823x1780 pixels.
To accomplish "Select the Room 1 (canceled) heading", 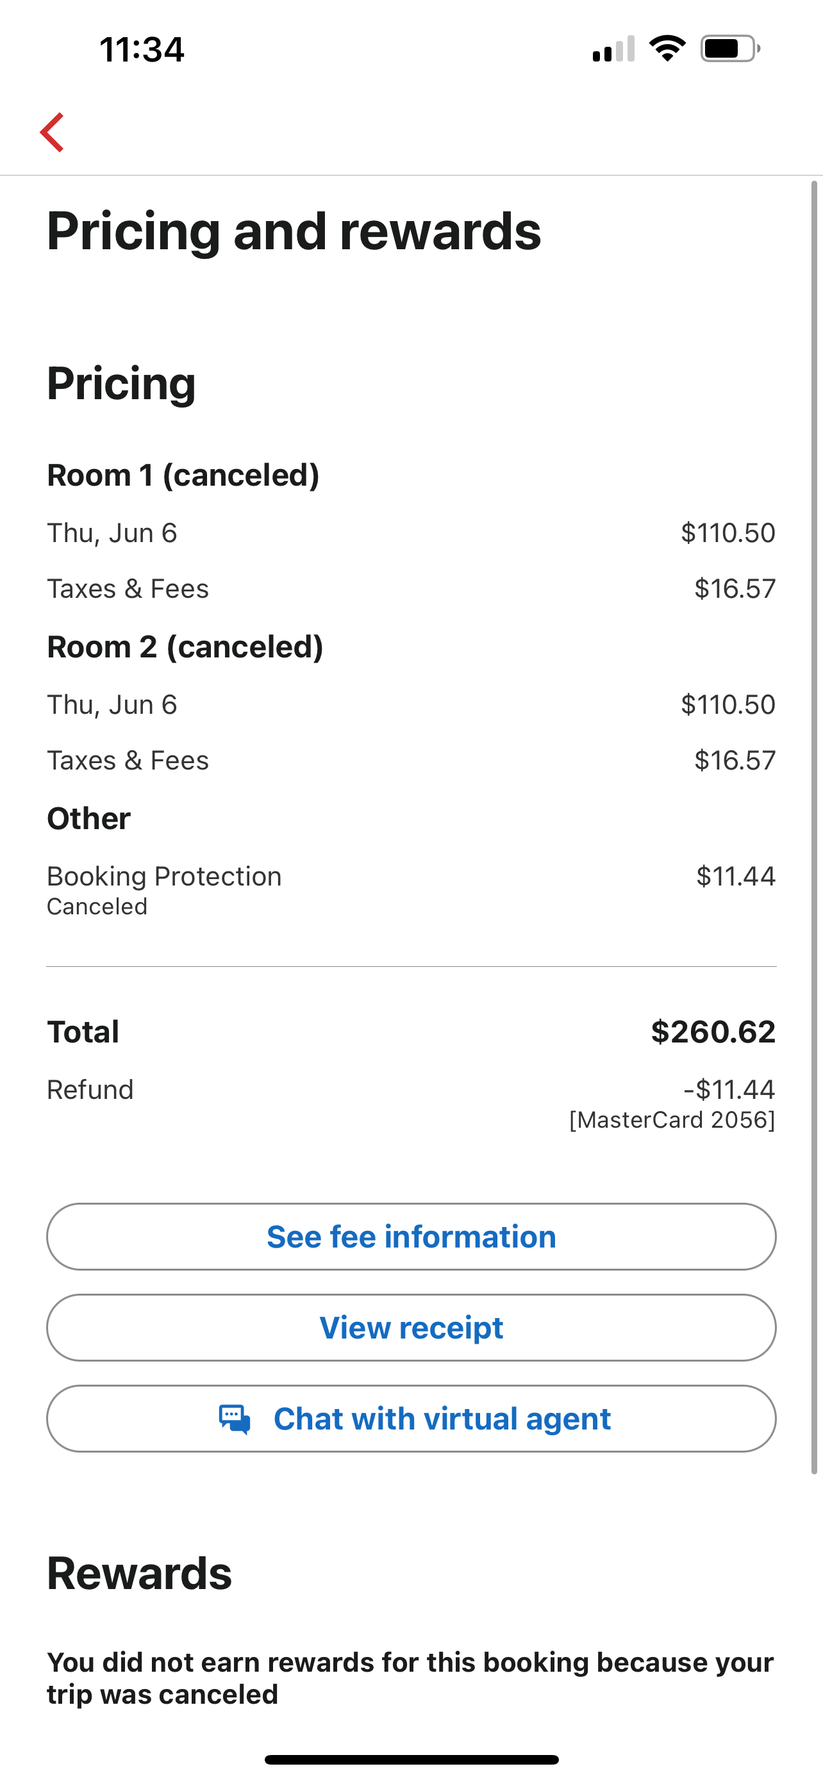I will point(183,475).
